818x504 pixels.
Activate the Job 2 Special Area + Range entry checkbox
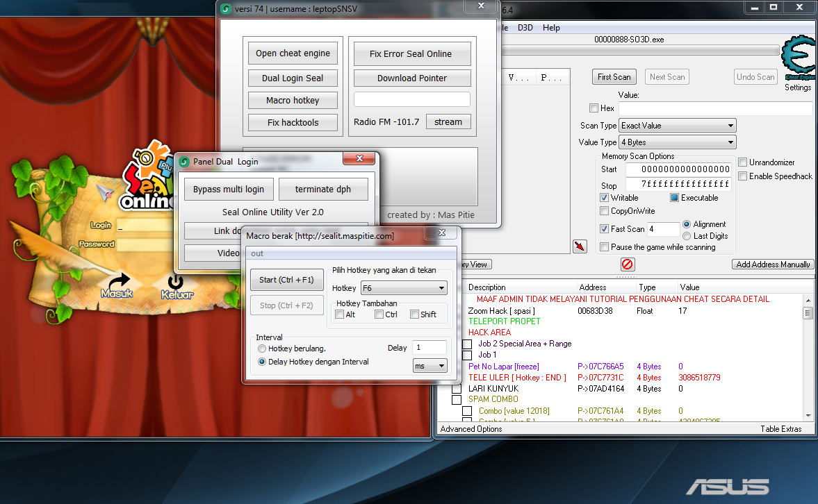pyautogui.click(x=467, y=344)
